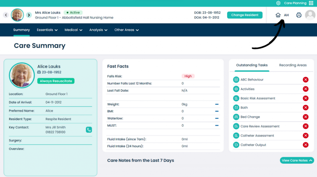Expand the Essentials dropdown menu
The image size is (317, 177).
coord(47,30)
